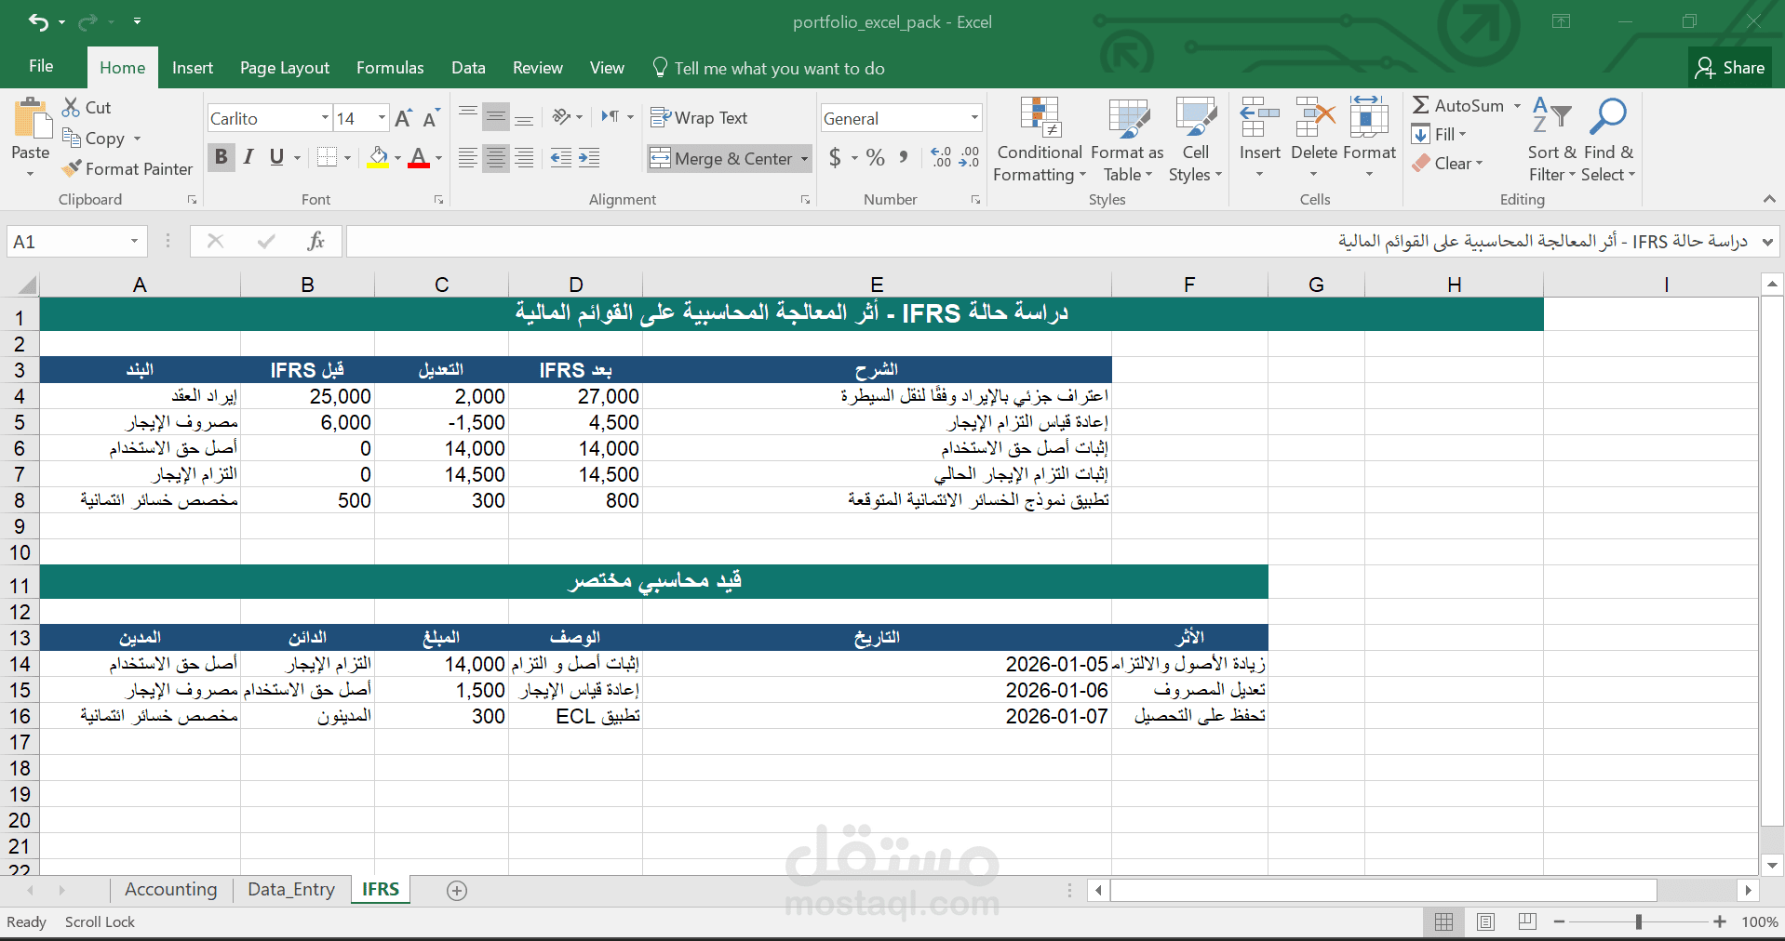The height and width of the screenshot is (941, 1785).
Task: Click the Copy button
Action: tap(96, 138)
